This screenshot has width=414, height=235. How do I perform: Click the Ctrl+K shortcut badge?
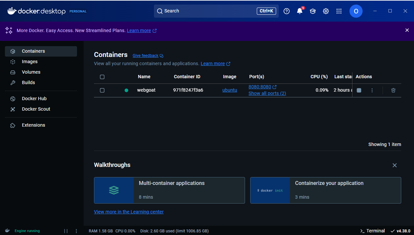coord(266,11)
